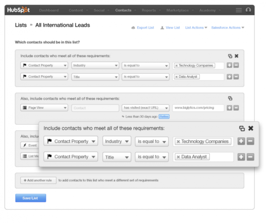Screen dimensions: 266x223
Task: Open background Title property dropdown
Action: click(95, 77)
